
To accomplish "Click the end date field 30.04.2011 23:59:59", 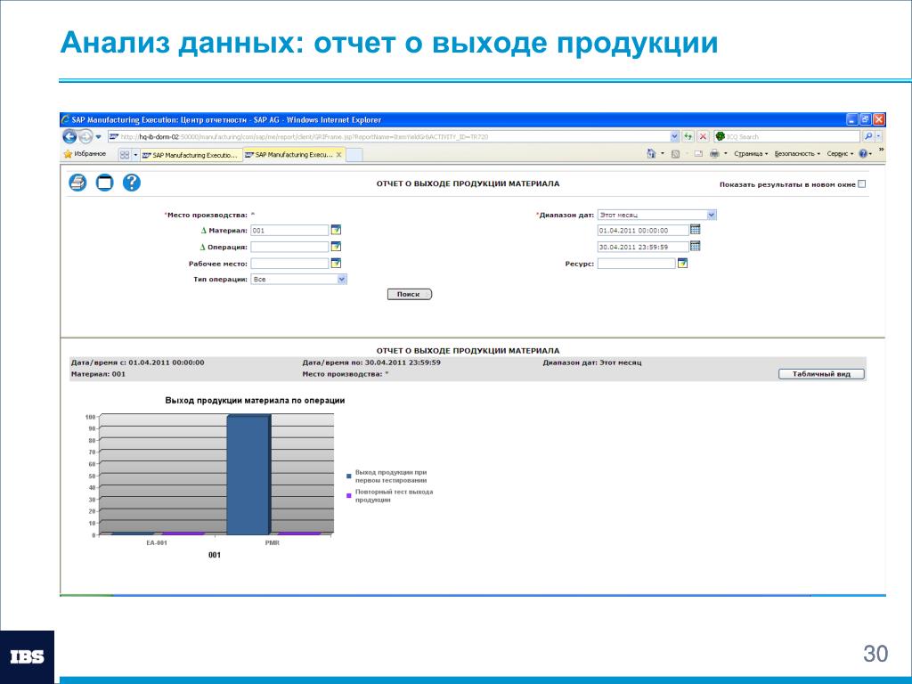I will tap(643, 248).
